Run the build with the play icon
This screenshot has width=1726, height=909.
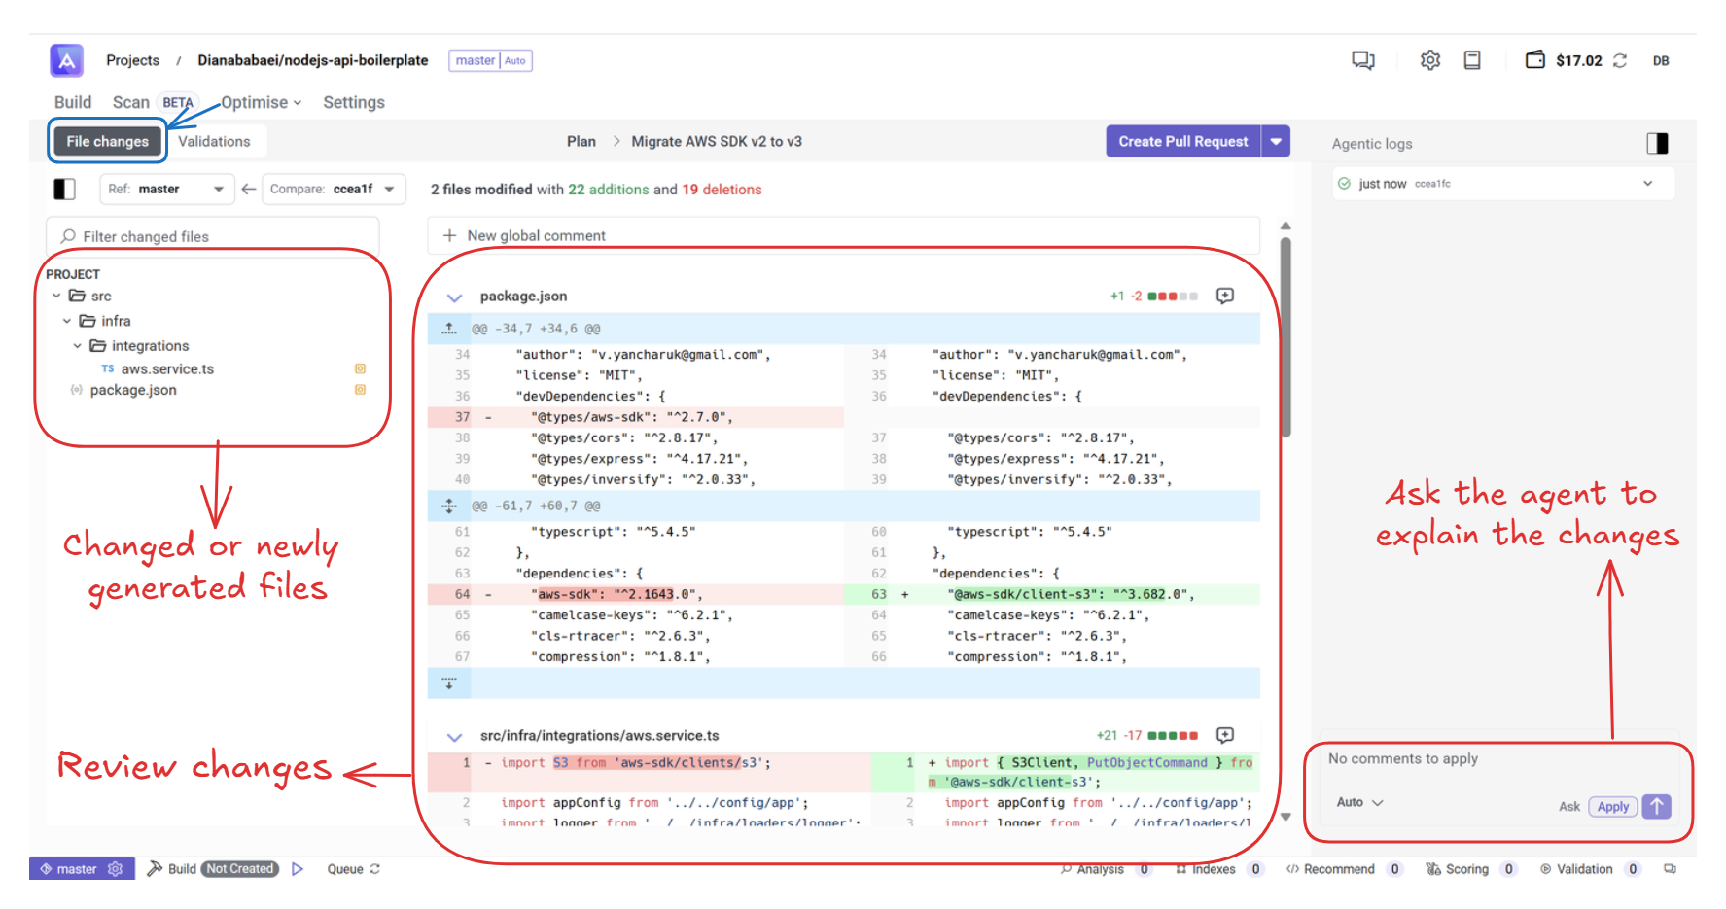[x=298, y=869]
